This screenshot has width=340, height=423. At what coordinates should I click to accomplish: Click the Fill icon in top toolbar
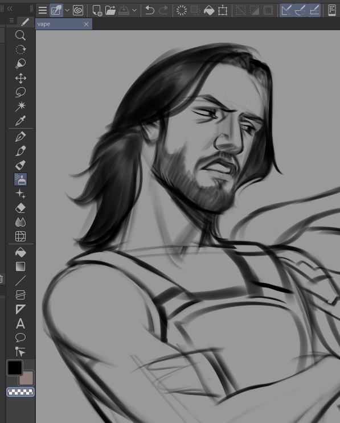(x=209, y=10)
